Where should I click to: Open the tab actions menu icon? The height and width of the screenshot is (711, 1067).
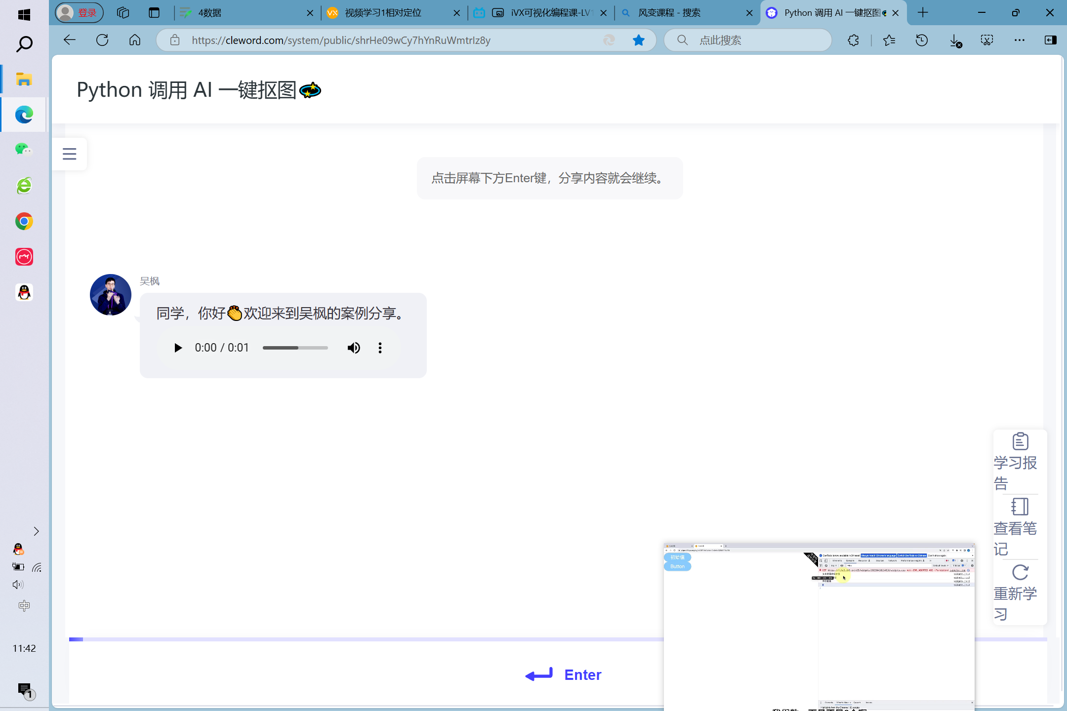pyautogui.click(x=154, y=13)
